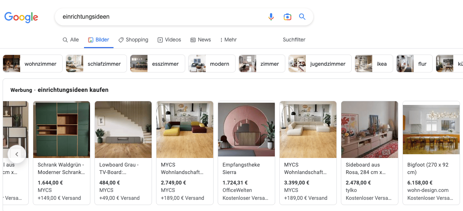Click the 3.399,00 € price

click(297, 183)
